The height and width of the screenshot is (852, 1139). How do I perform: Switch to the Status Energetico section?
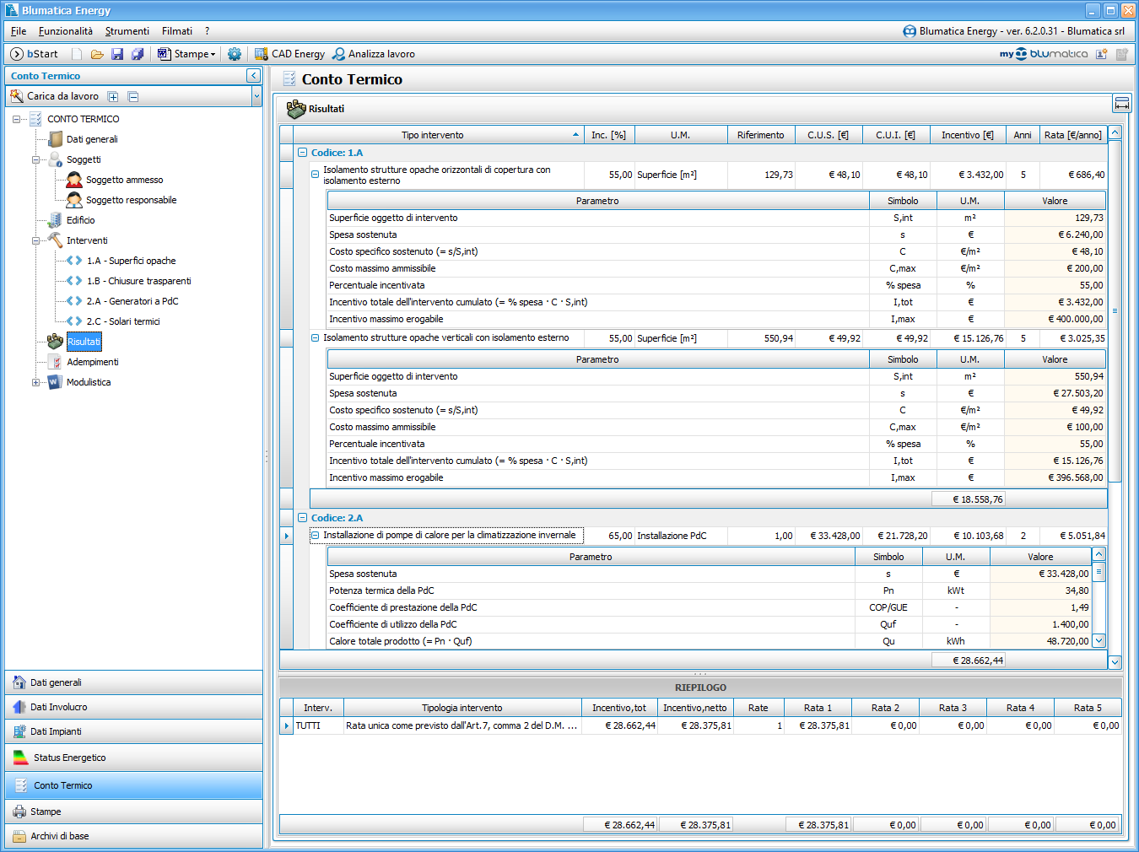tap(69, 758)
